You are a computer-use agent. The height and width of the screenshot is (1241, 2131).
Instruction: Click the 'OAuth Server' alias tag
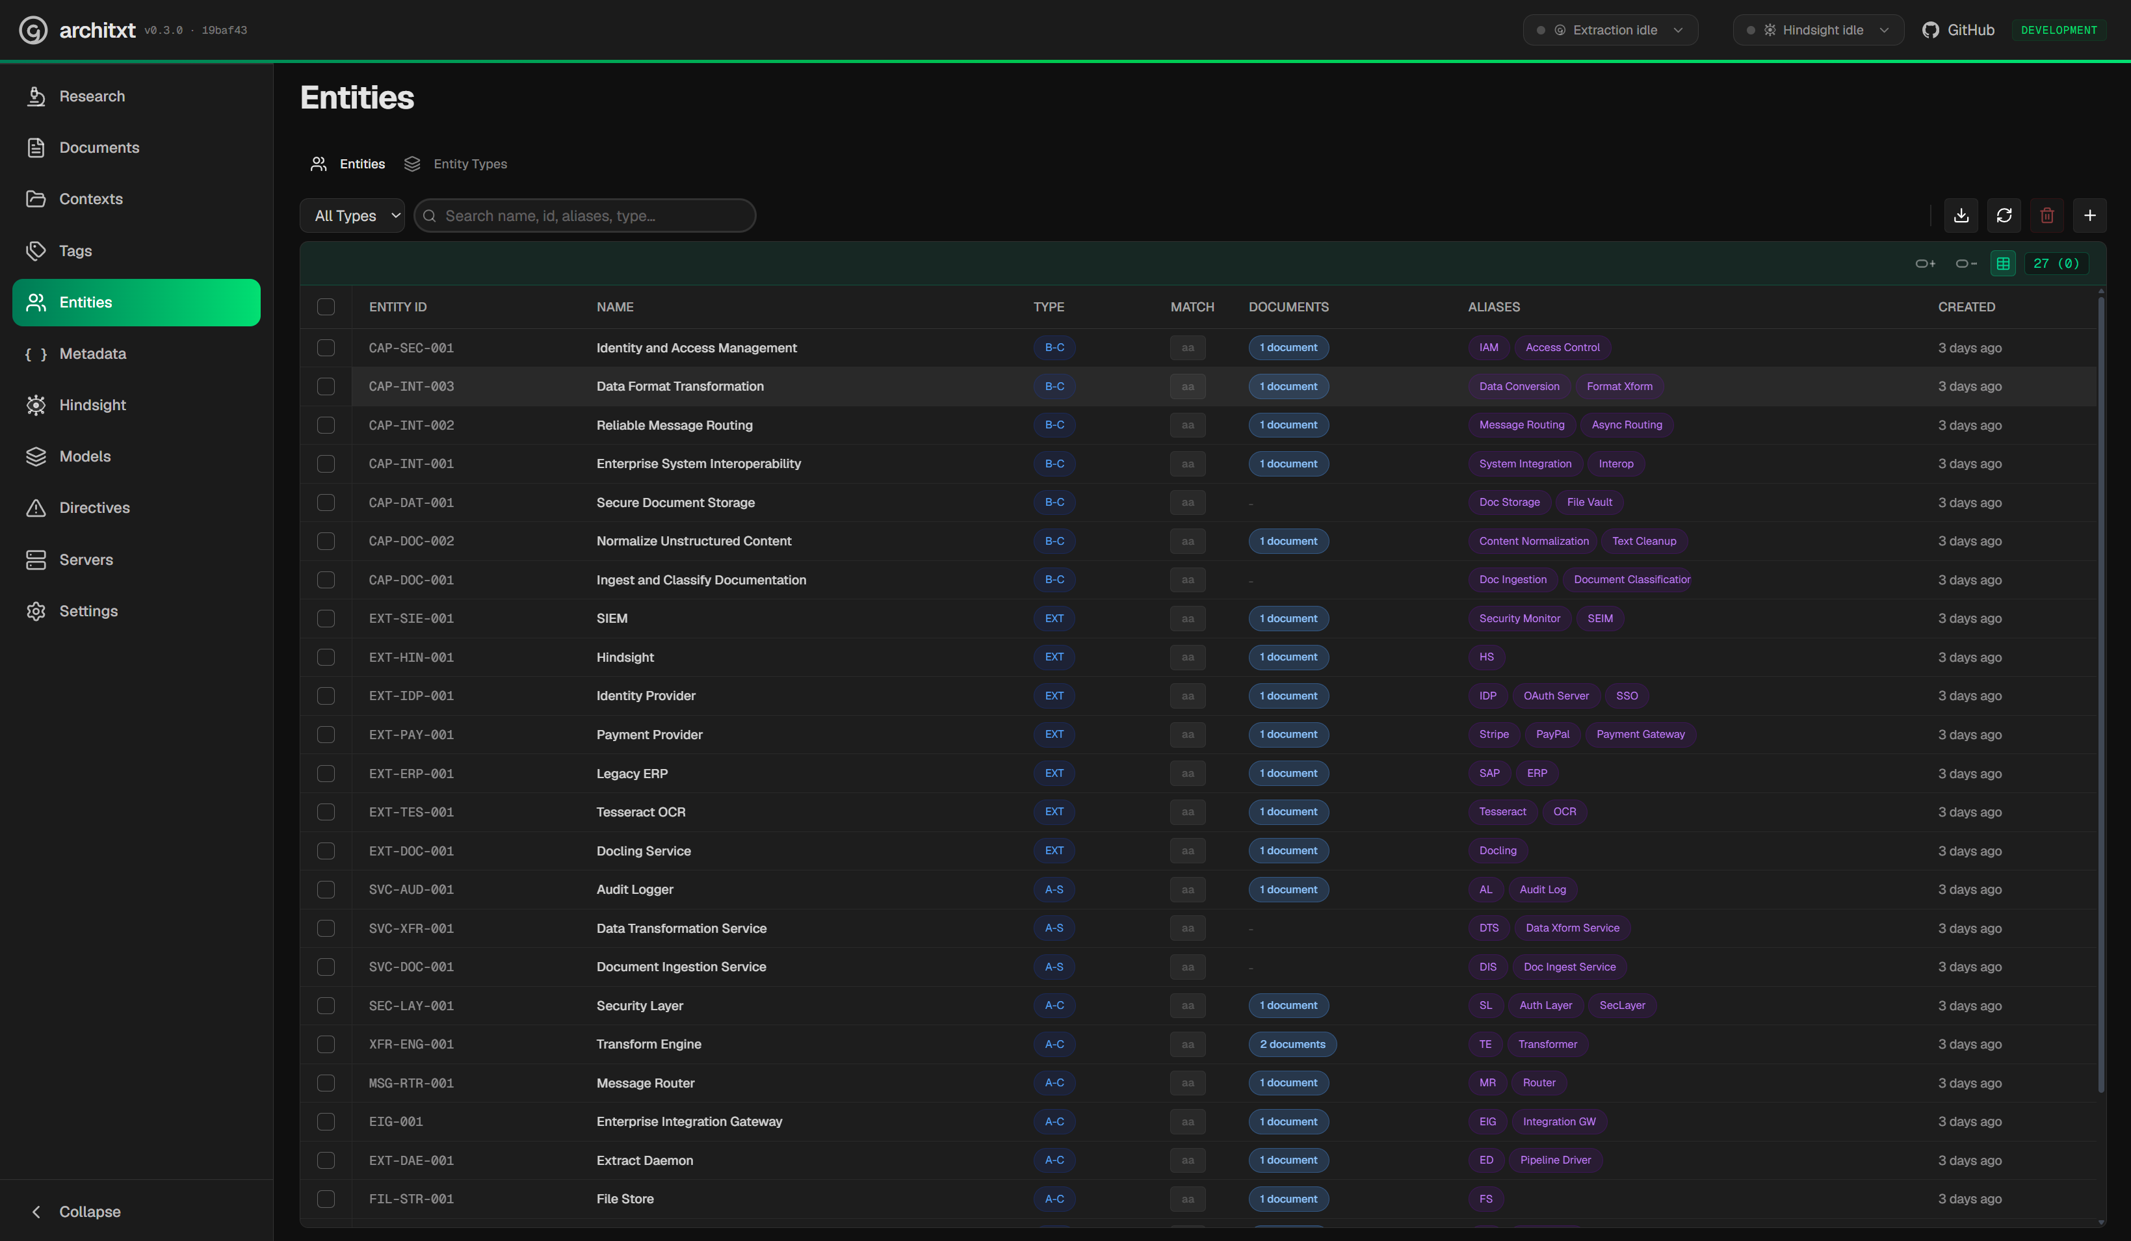pos(1556,696)
